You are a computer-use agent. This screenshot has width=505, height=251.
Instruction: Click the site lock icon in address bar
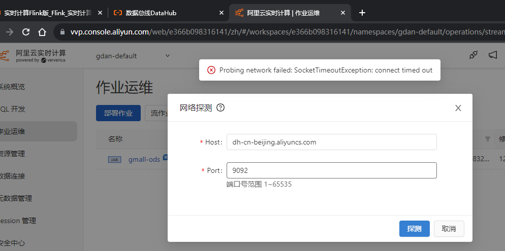coord(62,32)
